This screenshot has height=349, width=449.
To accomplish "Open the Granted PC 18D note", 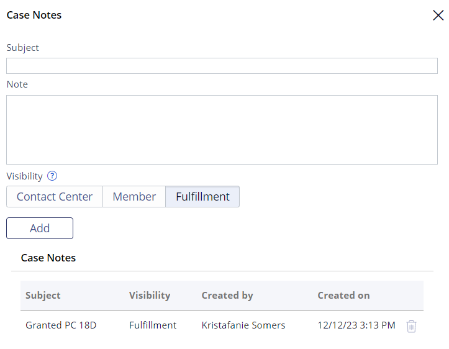I will (x=61, y=325).
